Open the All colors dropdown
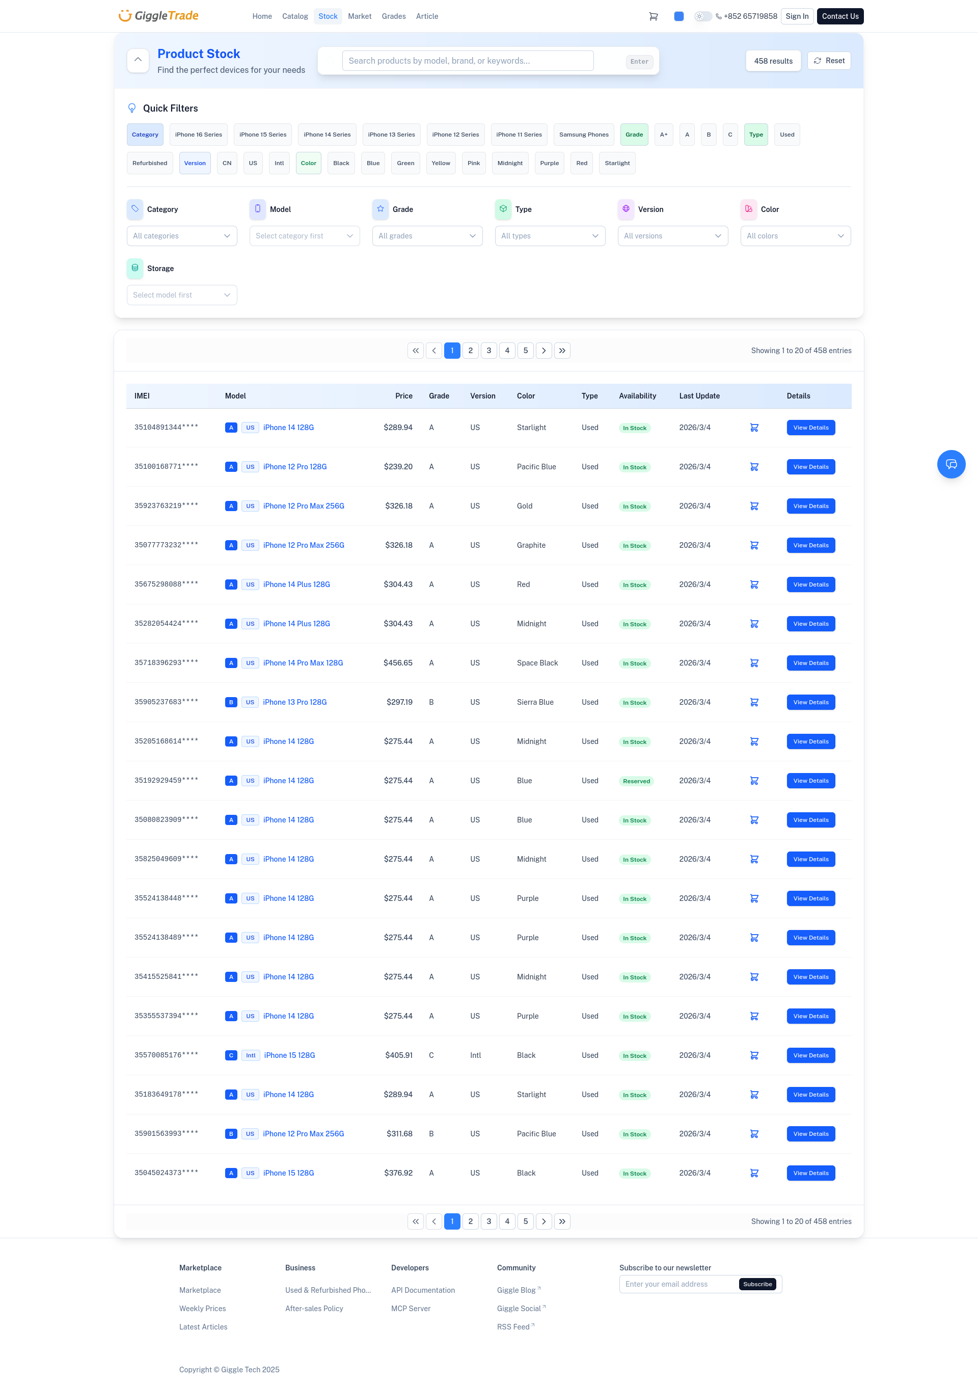The width and height of the screenshot is (978, 1383). click(795, 235)
